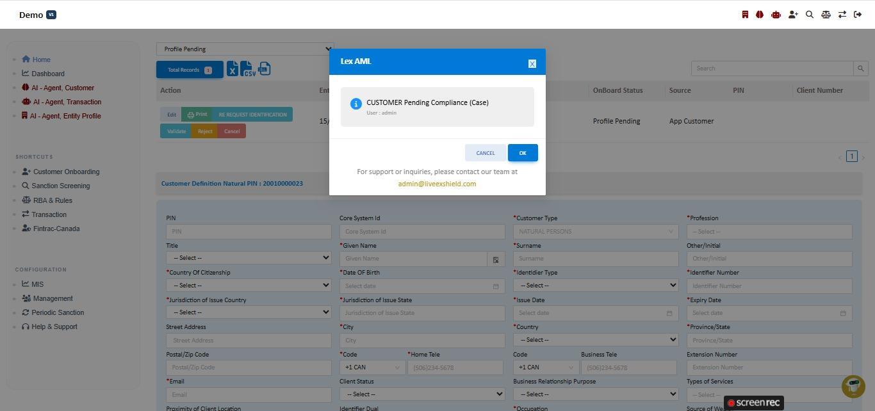Click the transfer arrows icon in top bar
Viewport: 875px width, 411px height.
[x=842, y=14]
